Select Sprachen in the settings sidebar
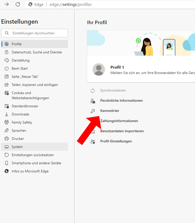 19,130
